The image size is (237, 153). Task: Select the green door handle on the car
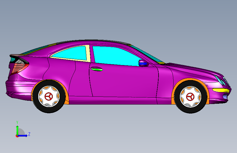[x=97, y=69]
